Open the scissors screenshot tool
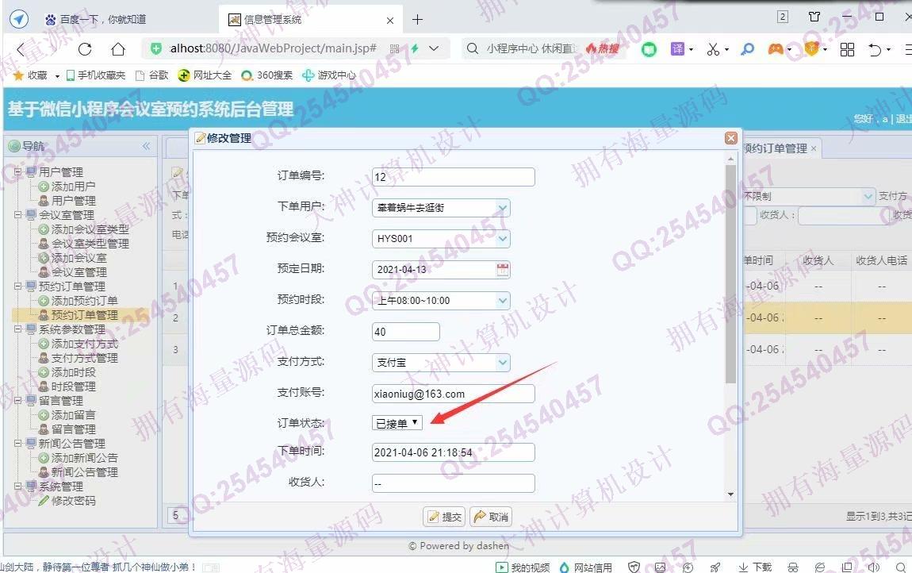 [713, 49]
